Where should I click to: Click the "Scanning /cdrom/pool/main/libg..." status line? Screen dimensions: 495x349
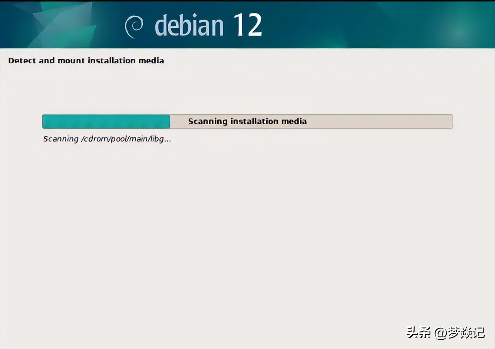[x=107, y=139]
